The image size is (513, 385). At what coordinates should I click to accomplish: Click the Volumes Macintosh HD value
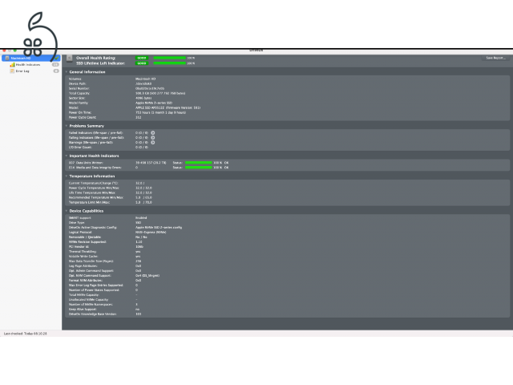point(146,79)
